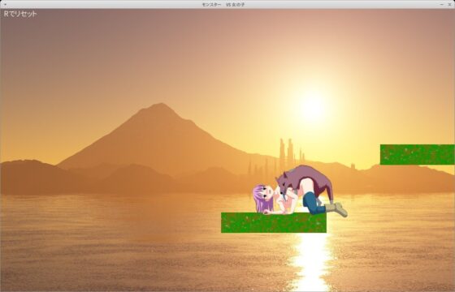Click the green grass platform at the right edge

(x=418, y=154)
